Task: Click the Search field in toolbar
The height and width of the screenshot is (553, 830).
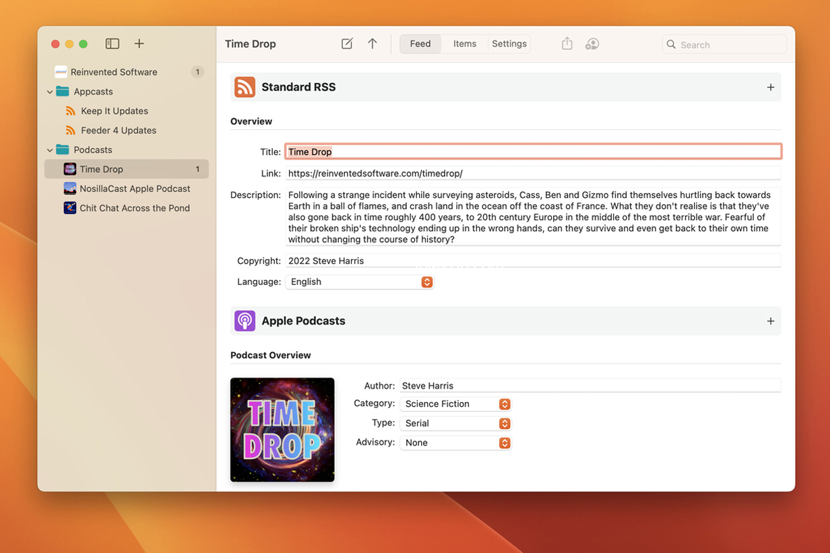Action: point(724,44)
